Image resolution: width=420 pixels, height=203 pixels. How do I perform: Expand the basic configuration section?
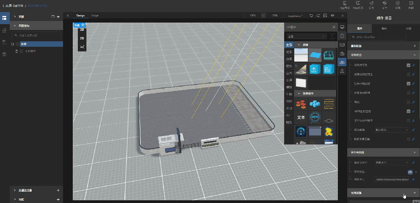(x=415, y=46)
